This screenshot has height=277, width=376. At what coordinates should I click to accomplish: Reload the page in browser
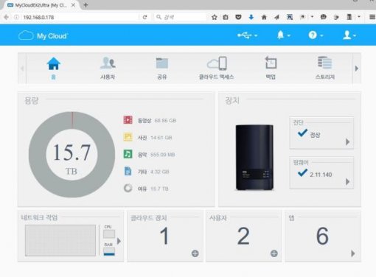pos(145,17)
